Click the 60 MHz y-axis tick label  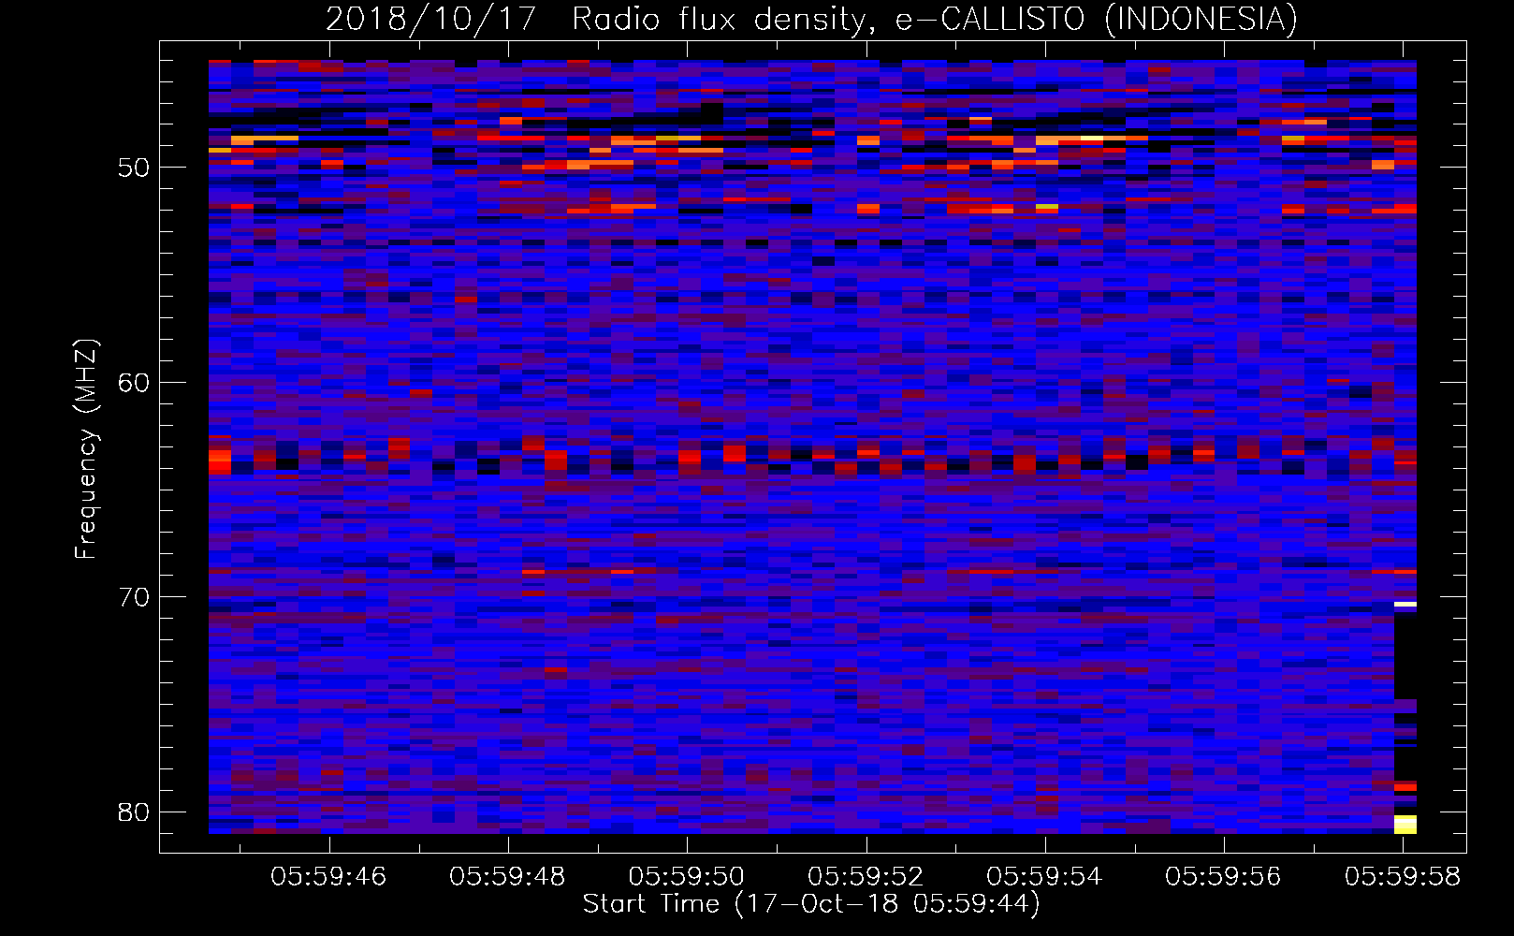pyautogui.click(x=134, y=383)
